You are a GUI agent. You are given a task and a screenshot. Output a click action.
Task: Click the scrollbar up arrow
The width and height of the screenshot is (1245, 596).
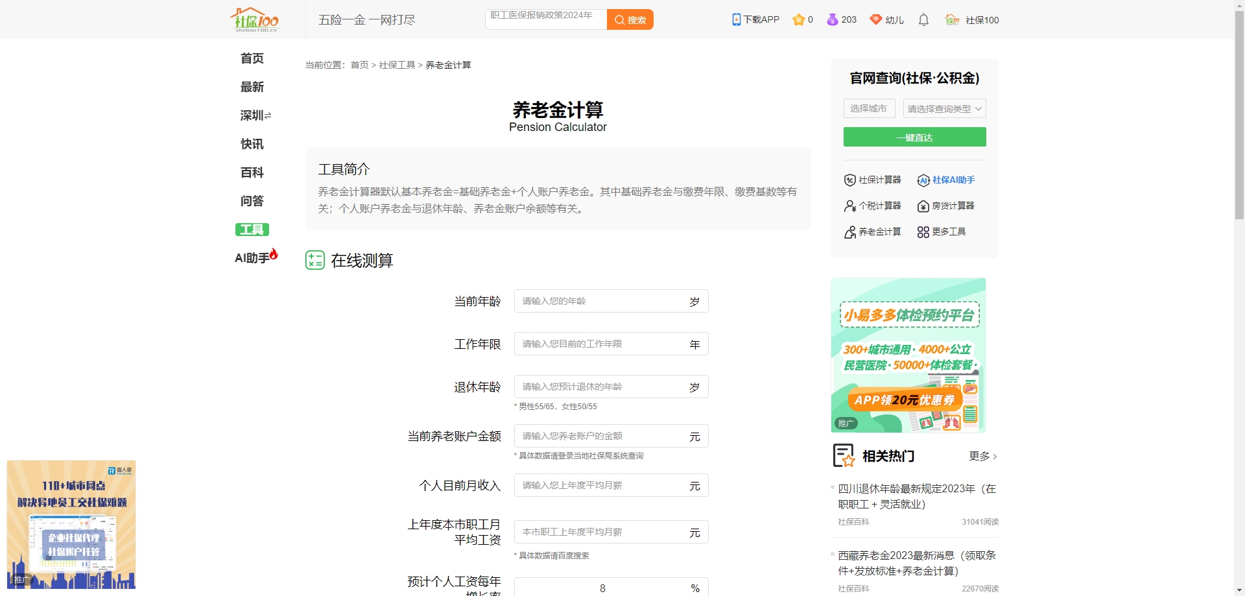point(1239,5)
